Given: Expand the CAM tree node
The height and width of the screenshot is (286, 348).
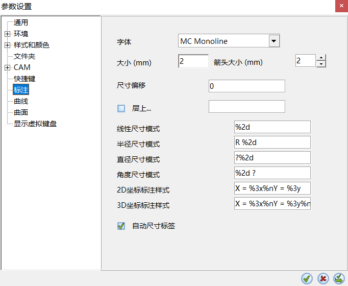Looking at the screenshot, I should 7,67.
